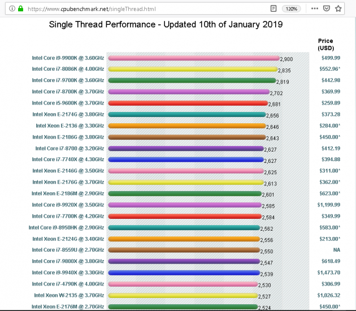The height and width of the screenshot is (311, 356).
Task: Open Intel Core i7-4790K @ 4.00GHz link
Action: [x=68, y=284]
